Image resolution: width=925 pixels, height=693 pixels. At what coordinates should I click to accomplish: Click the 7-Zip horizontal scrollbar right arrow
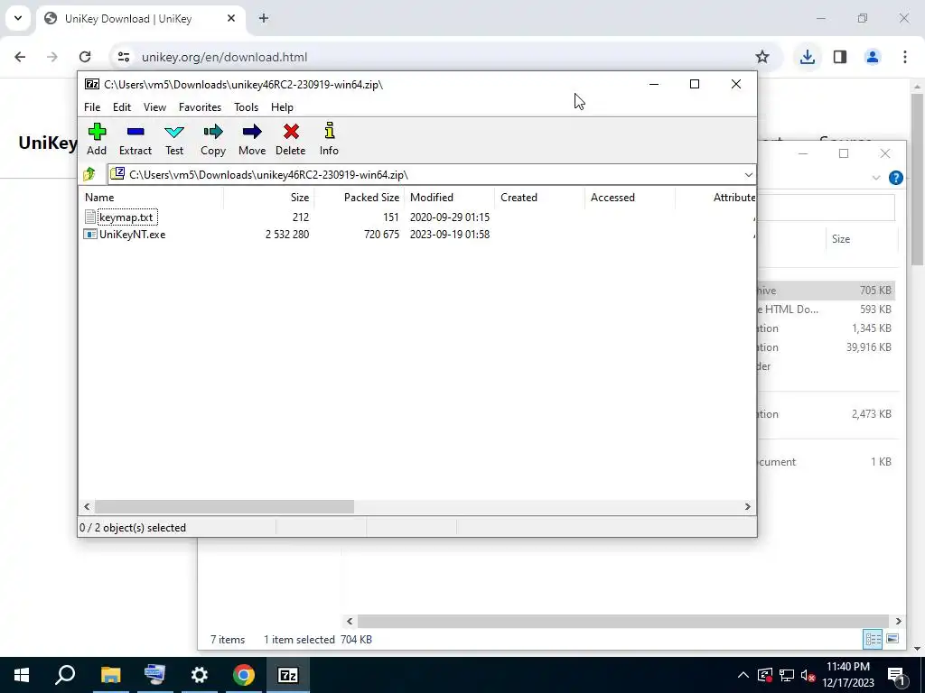pyautogui.click(x=747, y=507)
